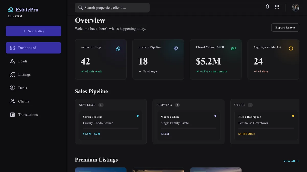This screenshot has height=172, width=307.
Task: Select the Avg Days on Market value 24
Action: [x=258, y=61]
